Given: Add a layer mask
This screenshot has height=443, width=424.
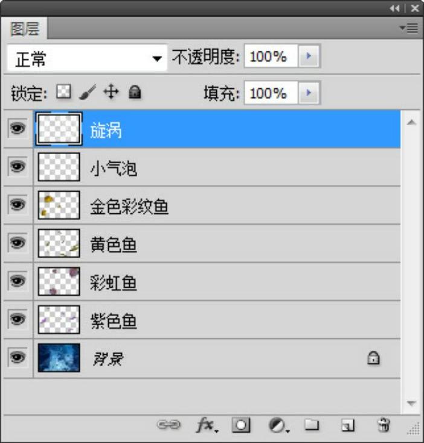Looking at the screenshot, I should pyautogui.click(x=241, y=425).
